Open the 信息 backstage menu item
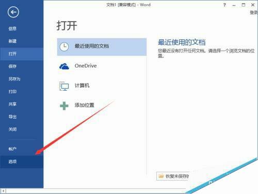The width and height of the screenshot is (258, 194). [22, 28]
